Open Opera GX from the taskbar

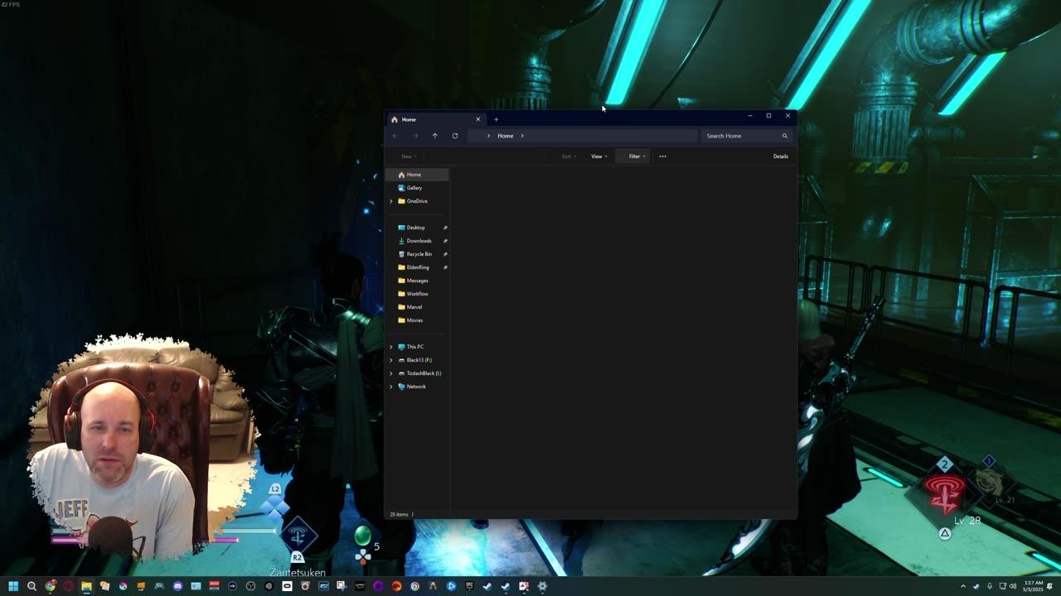pos(68,586)
